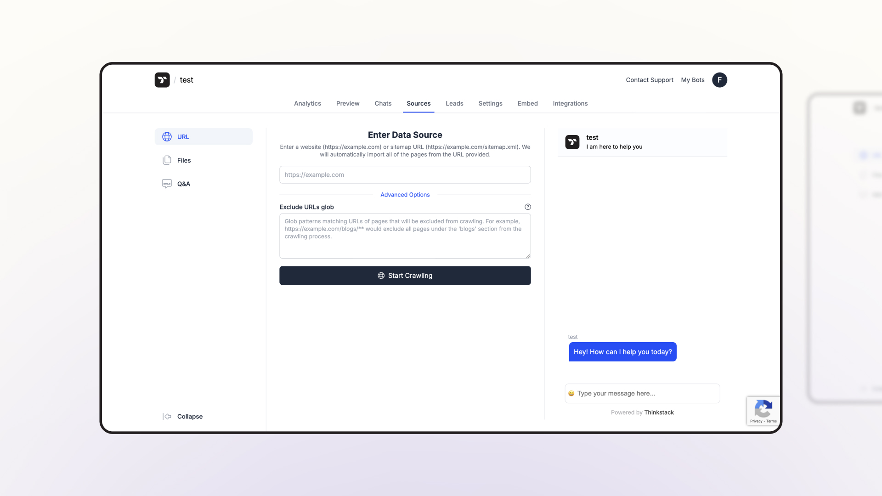Image resolution: width=882 pixels, height=496 pixels.
Task: Click the Start Crawling button
Action: tap(405, 276)
